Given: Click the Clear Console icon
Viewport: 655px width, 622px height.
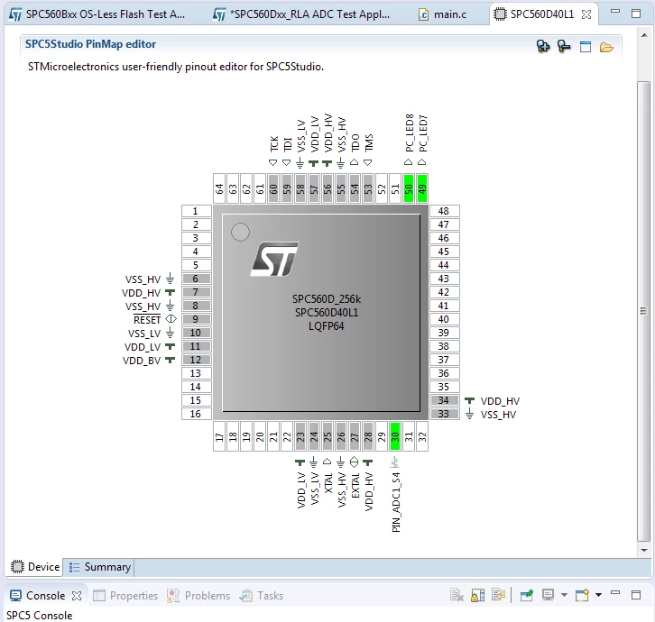Looking at the screenshot, I should click(x=457, y=595).
